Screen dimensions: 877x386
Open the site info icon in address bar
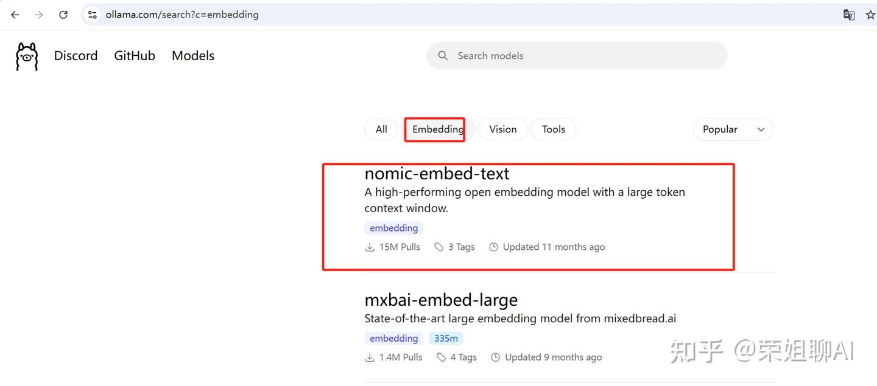(x=93, y=15)
